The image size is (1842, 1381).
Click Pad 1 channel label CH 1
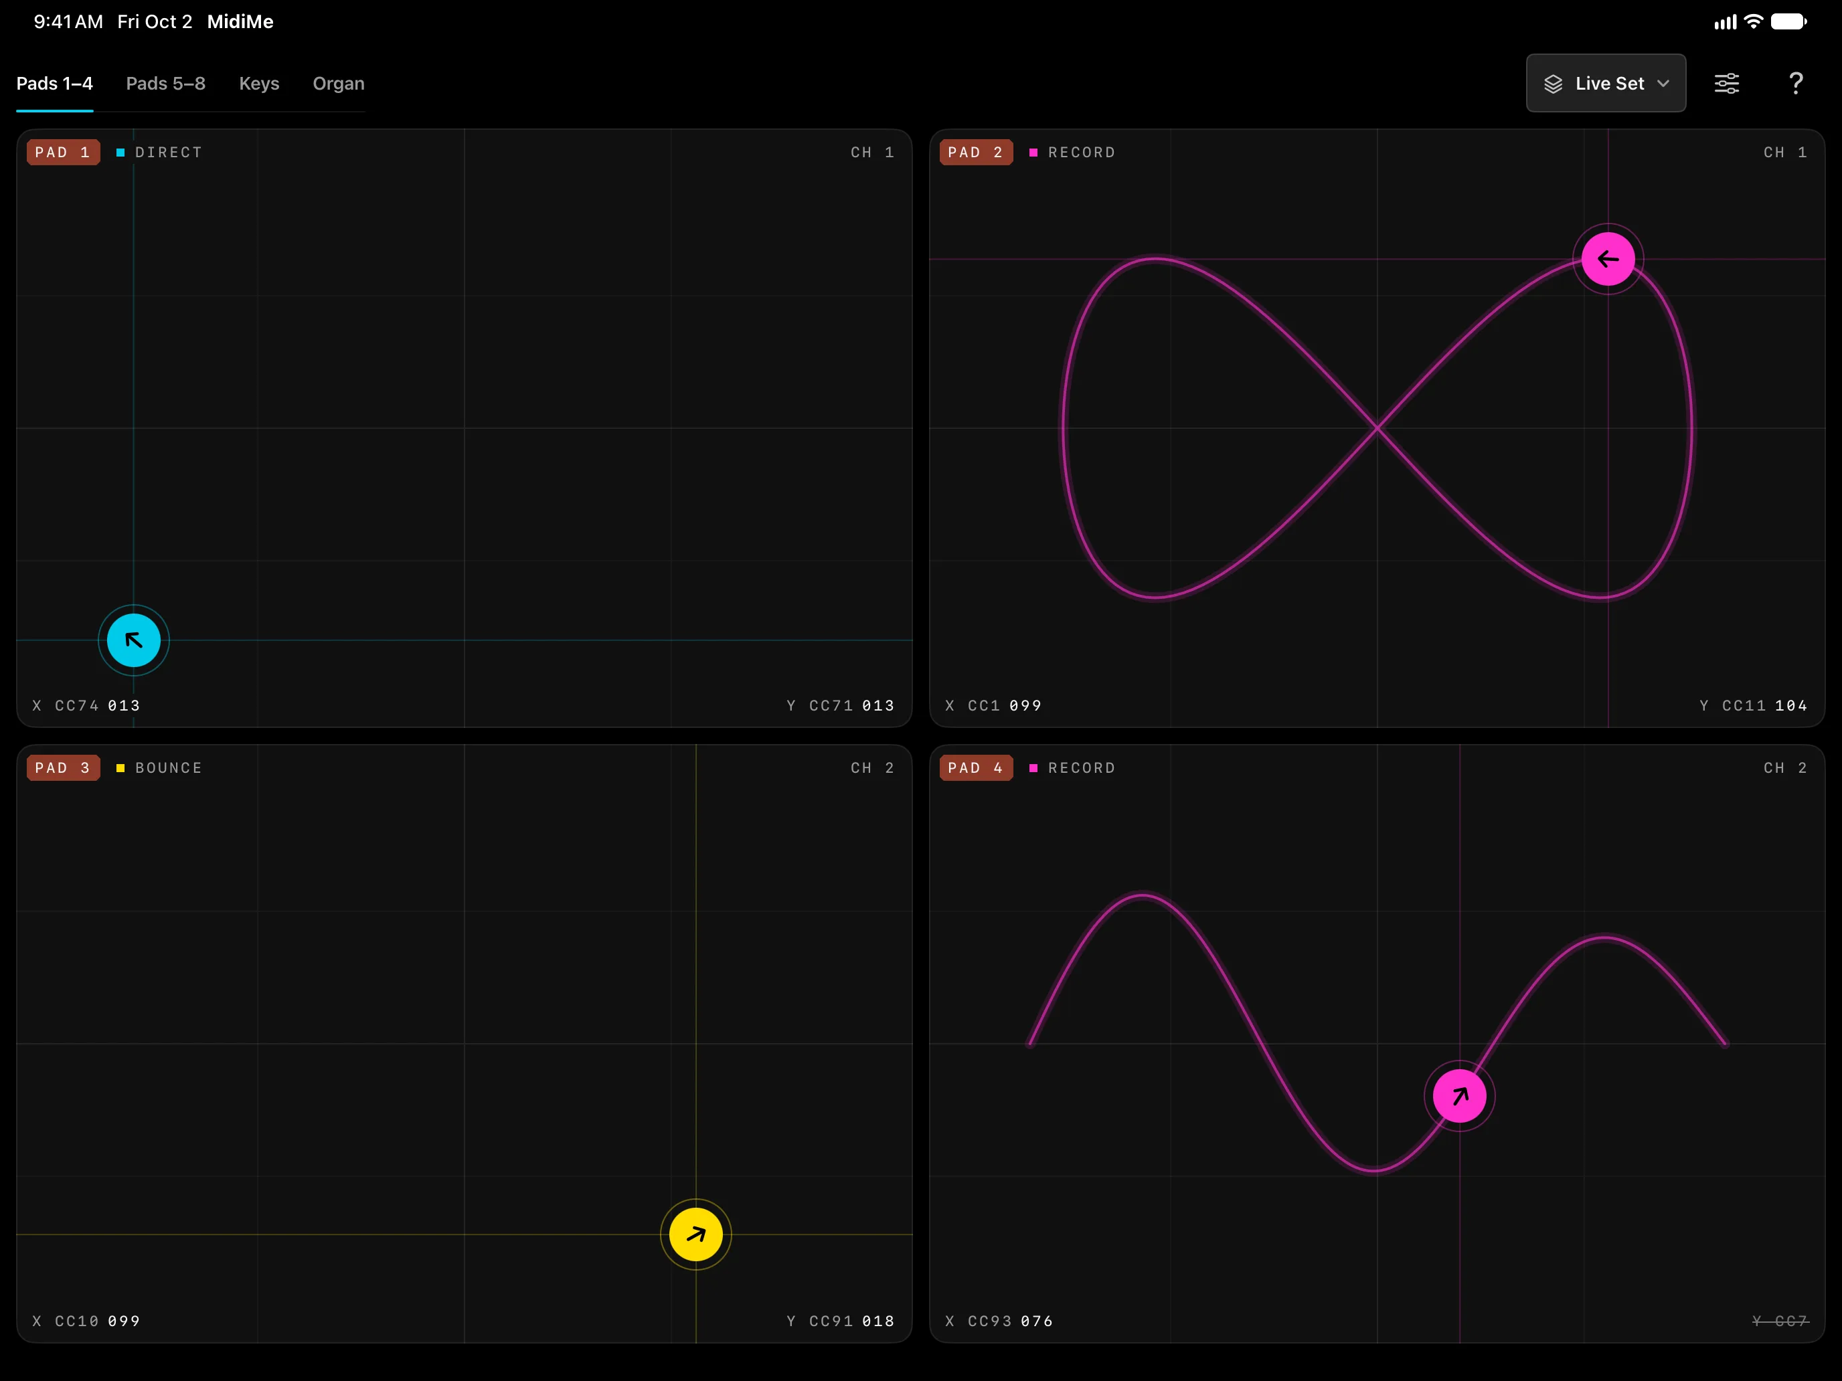click(x=873, y=153)
